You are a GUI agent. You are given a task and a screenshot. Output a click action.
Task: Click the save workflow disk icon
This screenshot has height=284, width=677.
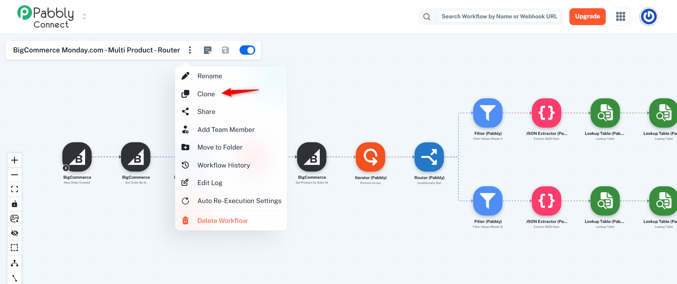(x=225, y=50)
